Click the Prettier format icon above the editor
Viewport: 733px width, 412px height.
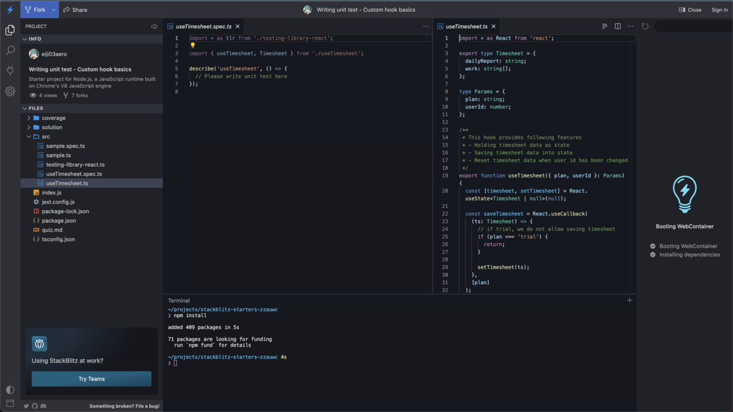604,26
